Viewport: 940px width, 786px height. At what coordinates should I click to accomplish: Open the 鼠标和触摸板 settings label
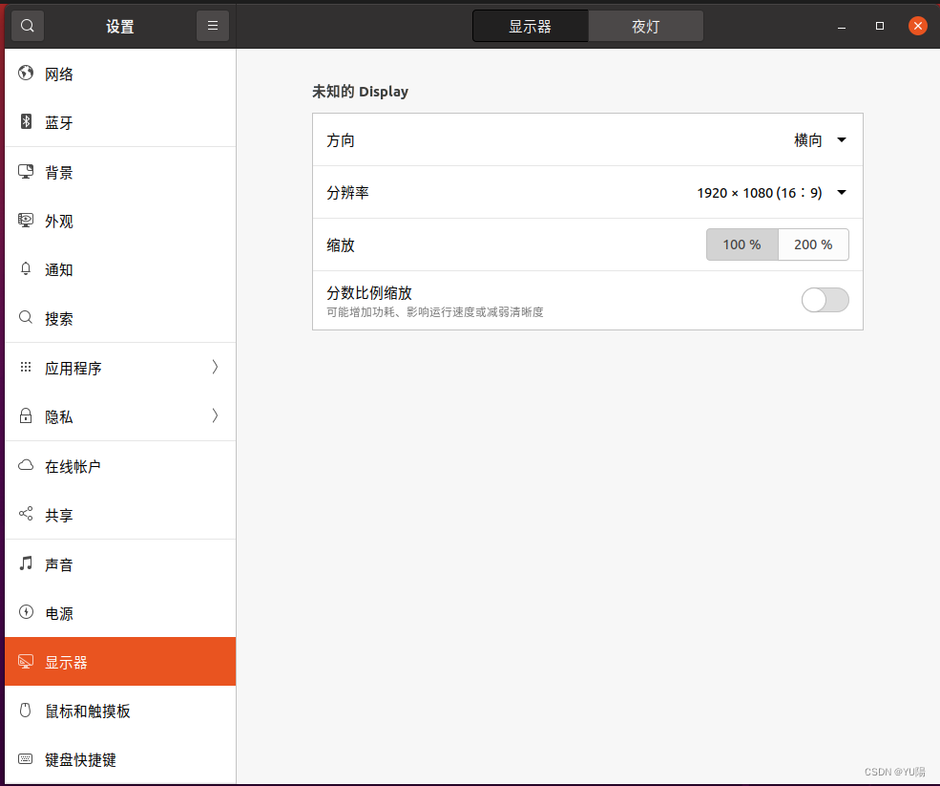[88, 711]
